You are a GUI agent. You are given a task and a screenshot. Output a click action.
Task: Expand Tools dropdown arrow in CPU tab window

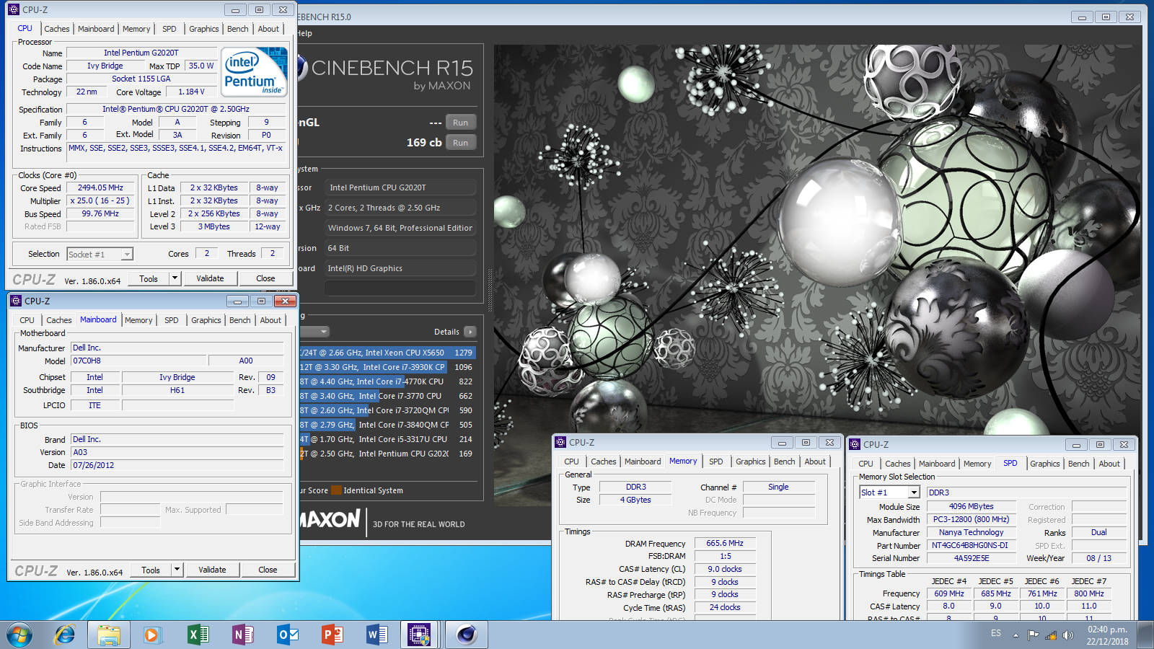(174, 278)
